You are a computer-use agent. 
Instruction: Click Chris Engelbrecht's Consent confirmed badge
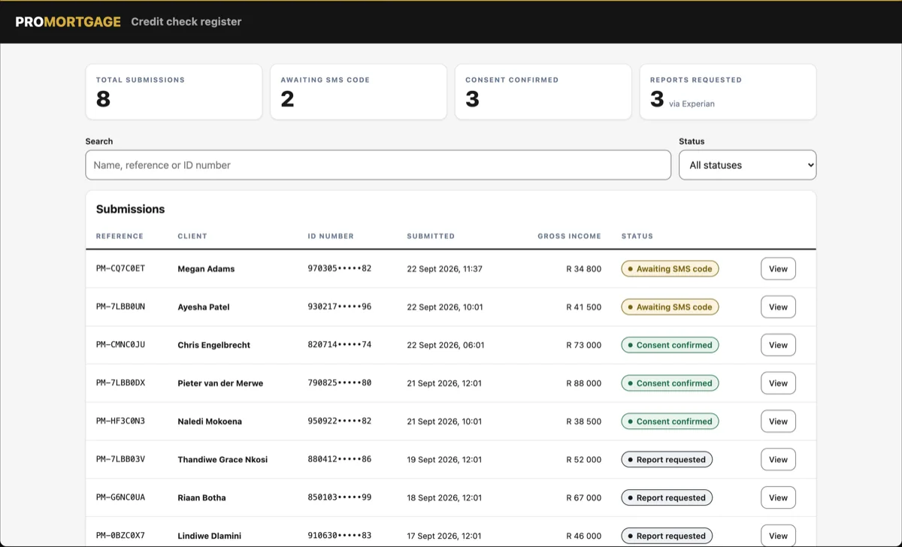coord(670,345)
